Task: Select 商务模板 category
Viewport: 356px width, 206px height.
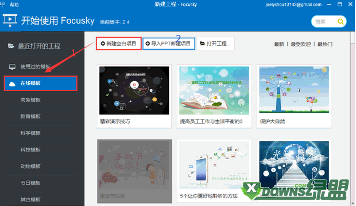Action: point(30,100)
